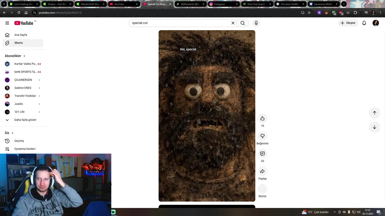Reload the page with refresh icon
Screen dimensions: 385x216
[19, 13]
